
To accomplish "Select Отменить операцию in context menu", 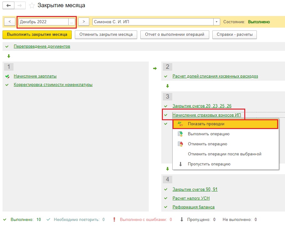I will coord(225,144).
